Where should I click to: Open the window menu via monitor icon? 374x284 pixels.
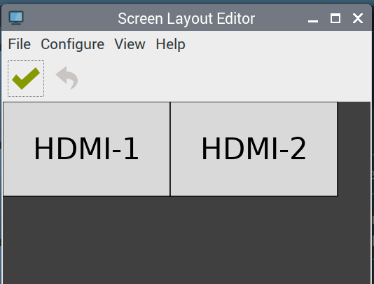pos(16,18)
